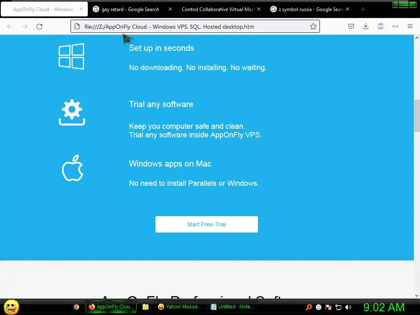420x315 pixels.
Task: Open the folder icon in the taskbar
Action: tap(146, 307)
